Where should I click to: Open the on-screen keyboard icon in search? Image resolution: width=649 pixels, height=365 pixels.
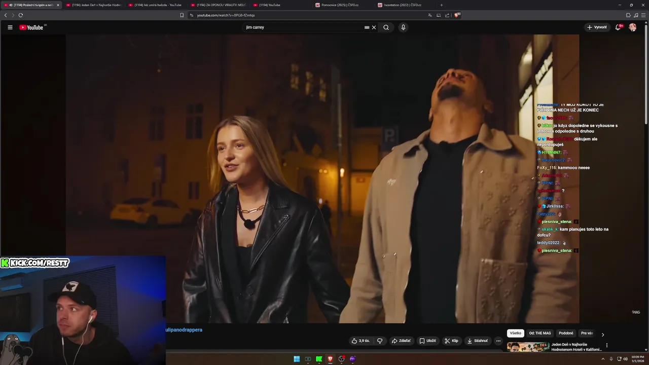point(367,27)
